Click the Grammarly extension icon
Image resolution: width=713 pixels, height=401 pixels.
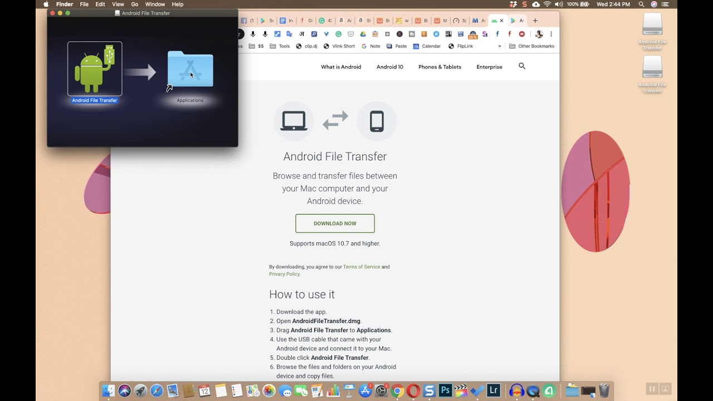339,34
